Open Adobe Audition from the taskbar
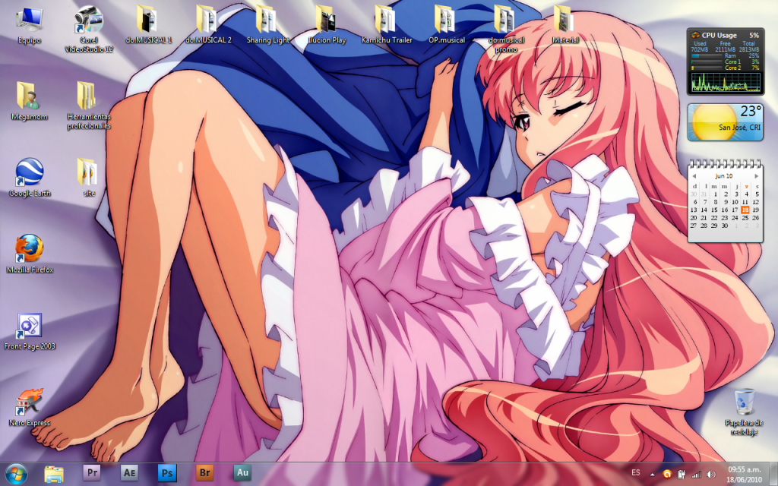 [242, 473]
